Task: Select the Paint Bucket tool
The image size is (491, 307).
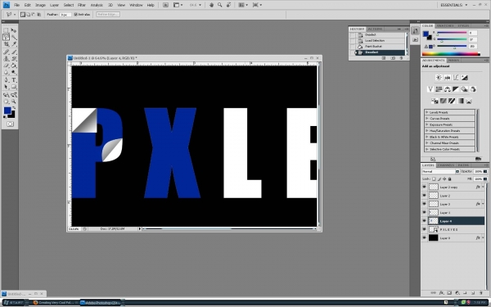Action: coord(14,65)
